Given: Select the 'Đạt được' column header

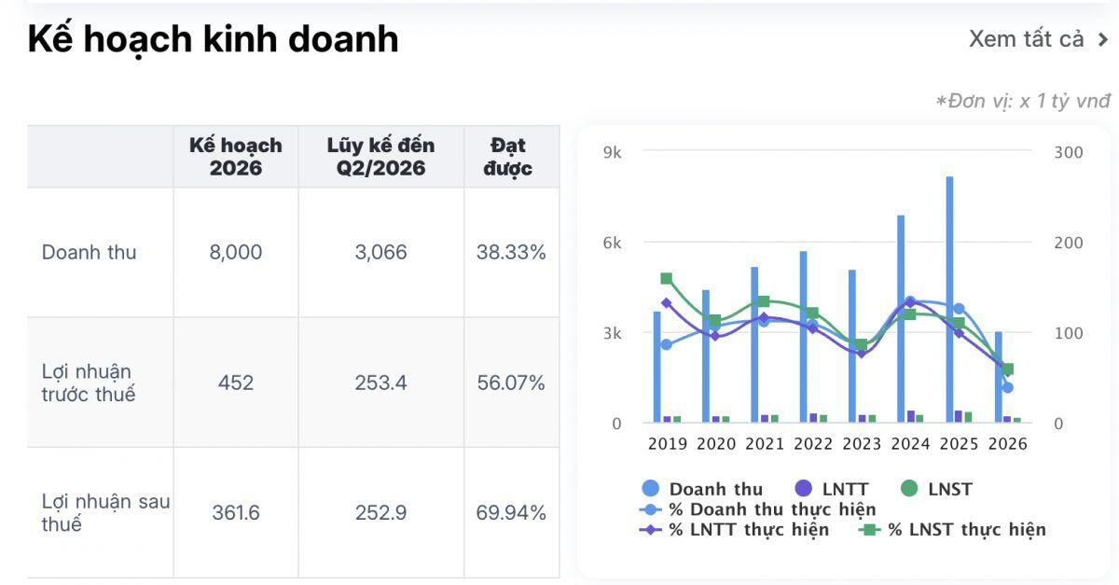Looking at the screenshot, I should [512, 157].
